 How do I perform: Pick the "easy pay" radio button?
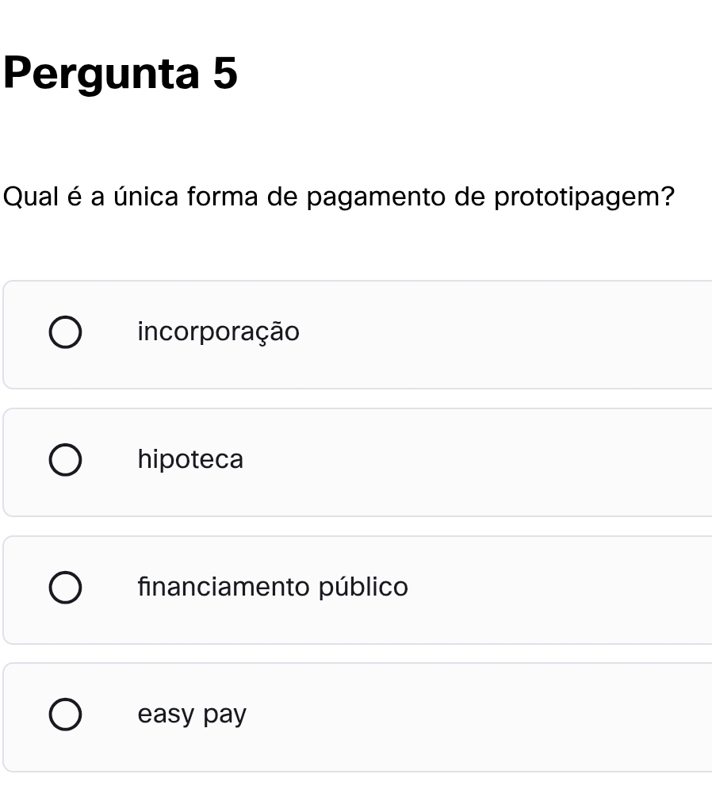[x=65, y=715]
